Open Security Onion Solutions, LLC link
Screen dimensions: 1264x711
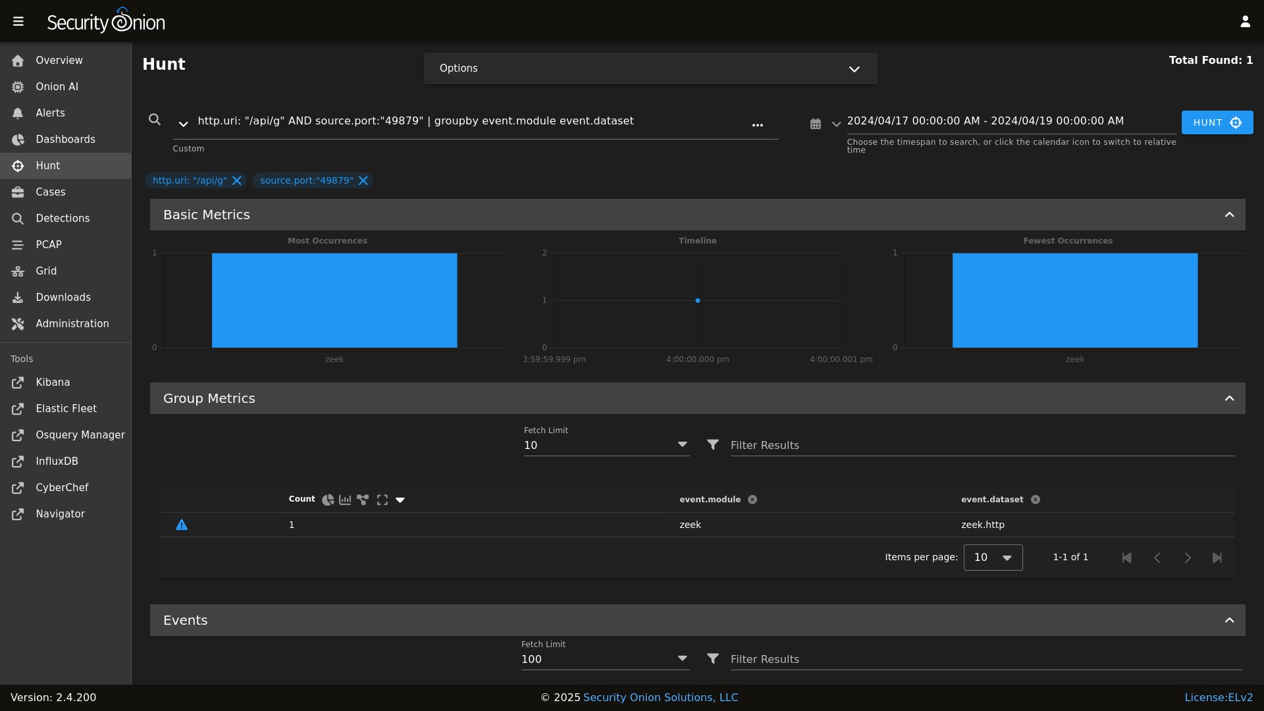coord(660,697)
